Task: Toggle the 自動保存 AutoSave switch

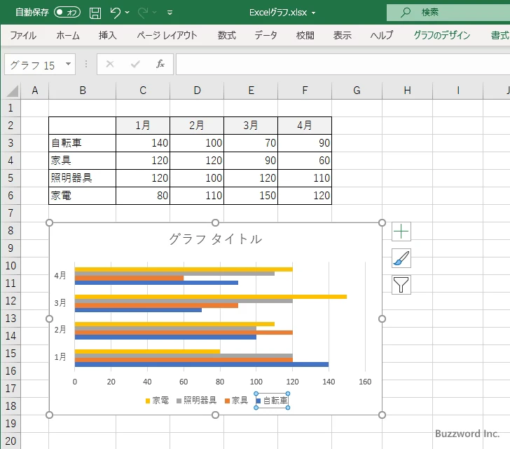Action: coord(67,13)
